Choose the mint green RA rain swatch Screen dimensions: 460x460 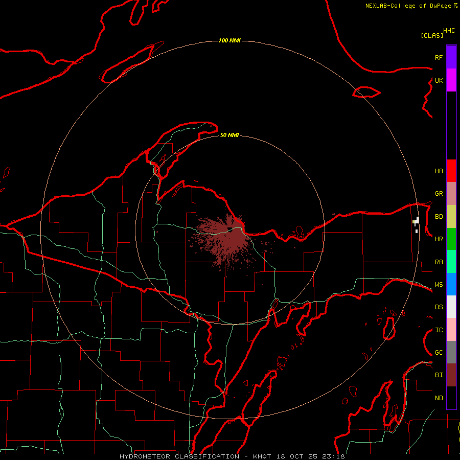click(451, 262)
